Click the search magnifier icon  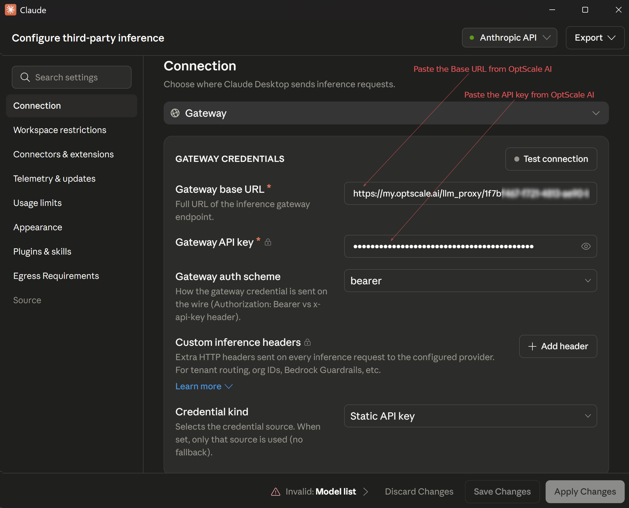(25, 77)
